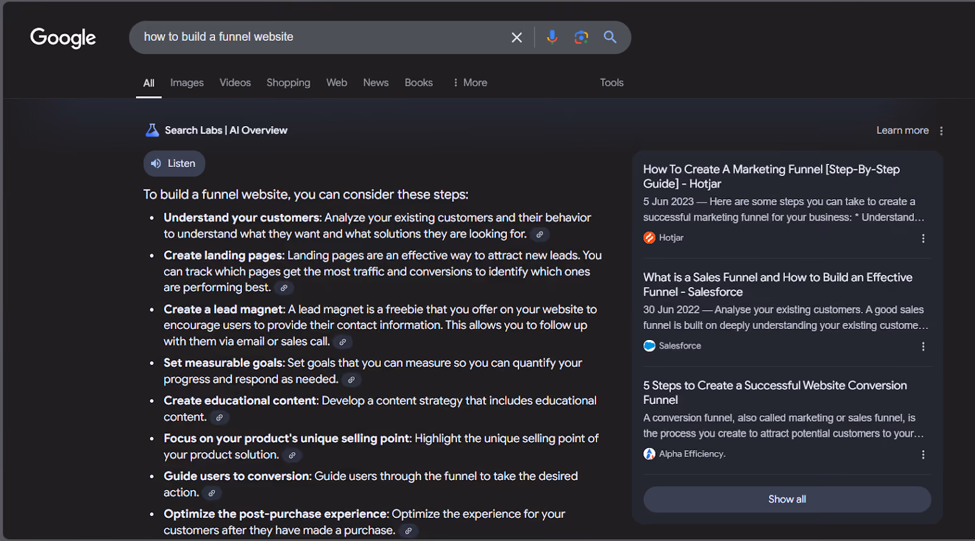Open '5 Steps to Create' conversion funnel title

pos(775,392)
